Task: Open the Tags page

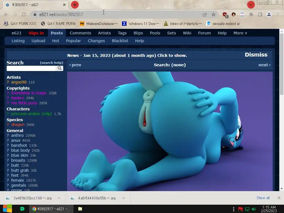Action: (x=122, y=33)
